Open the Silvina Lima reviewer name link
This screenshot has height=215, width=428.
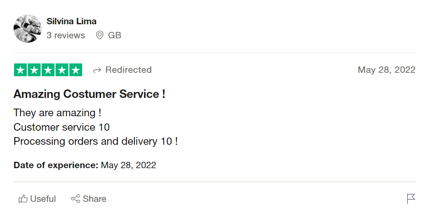point(71,21)
